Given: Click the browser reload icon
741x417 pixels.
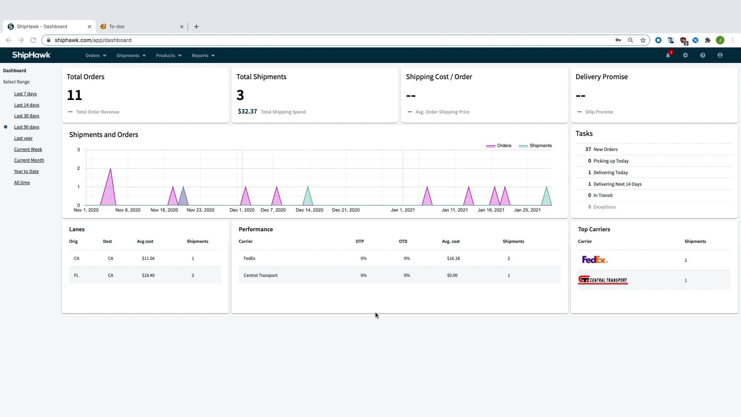Looking at the screenshot, I should [x=33, y=40].
